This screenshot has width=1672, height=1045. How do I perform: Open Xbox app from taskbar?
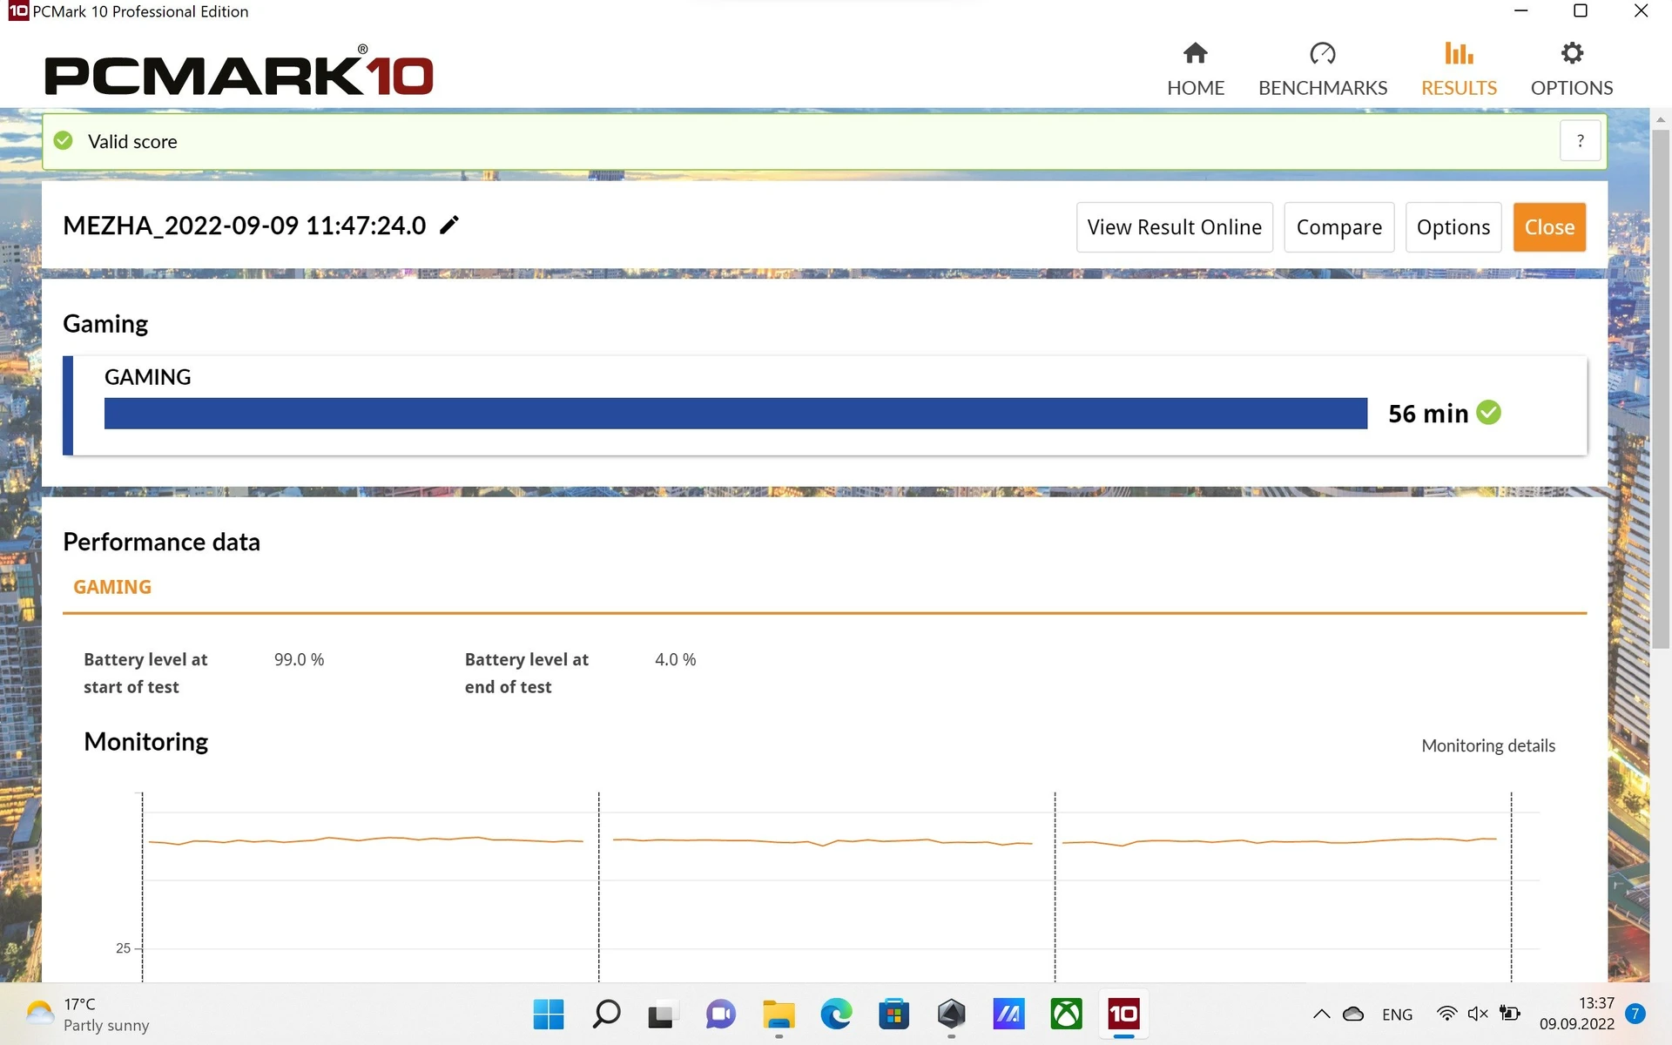click(1066, 1014)
